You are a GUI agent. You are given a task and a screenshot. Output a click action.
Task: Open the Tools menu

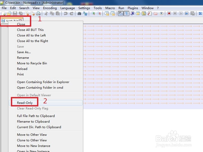[x=98, y=8]
